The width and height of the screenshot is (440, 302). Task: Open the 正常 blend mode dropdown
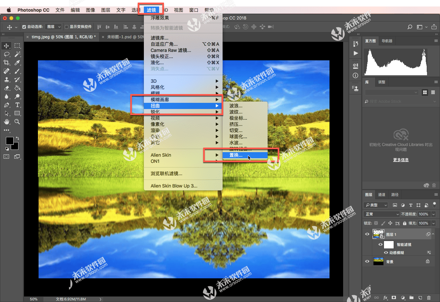[x=382, y=214]
